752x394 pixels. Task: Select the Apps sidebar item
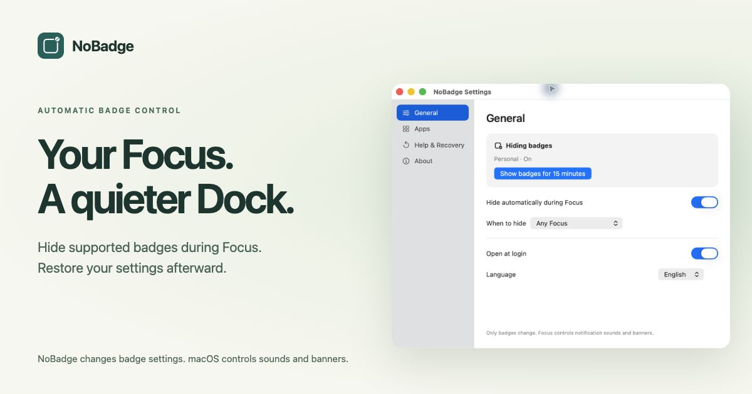pos(432,129)
